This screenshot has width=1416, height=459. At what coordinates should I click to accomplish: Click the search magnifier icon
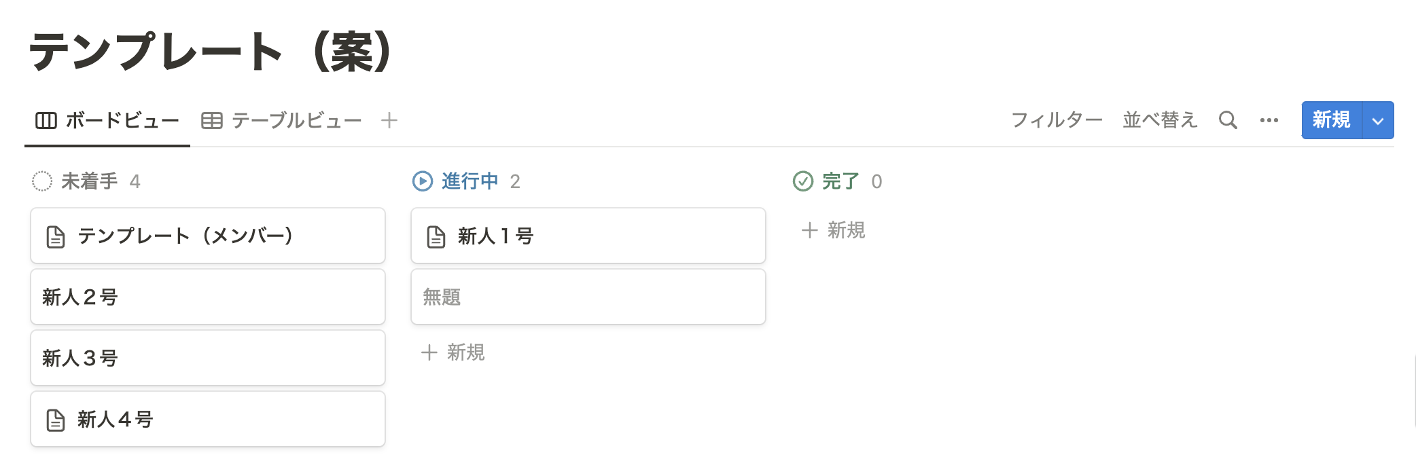(1227, 120)
